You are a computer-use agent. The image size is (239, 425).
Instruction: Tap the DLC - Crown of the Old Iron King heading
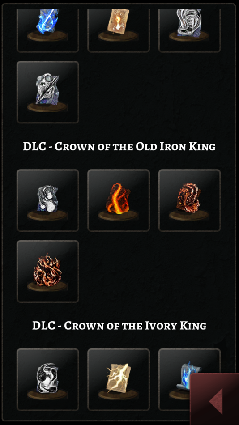tap(119, 146)
